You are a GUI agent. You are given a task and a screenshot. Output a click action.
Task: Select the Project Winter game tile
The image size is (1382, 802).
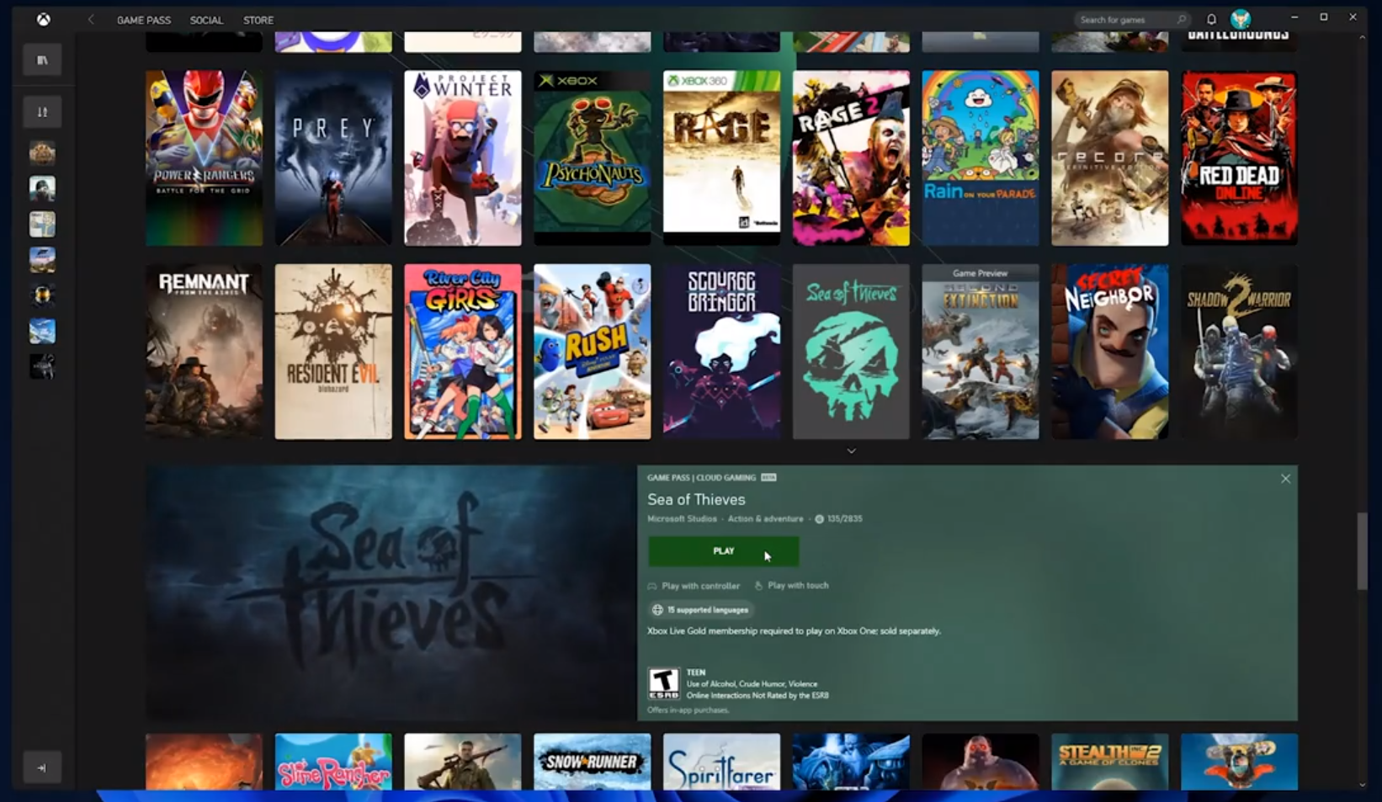pos(463,158)
